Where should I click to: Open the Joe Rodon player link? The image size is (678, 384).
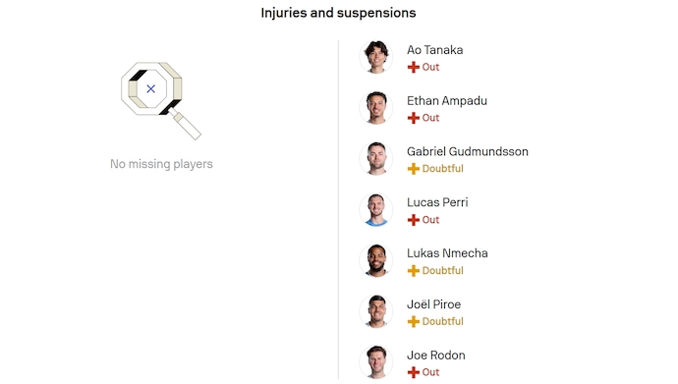tap(436, 356)
